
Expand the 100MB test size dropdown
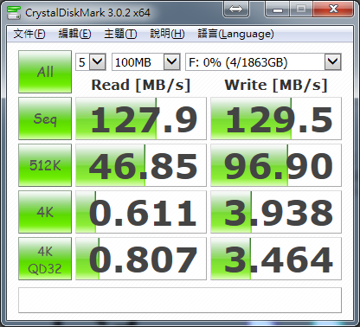click(x=172, y=61)
